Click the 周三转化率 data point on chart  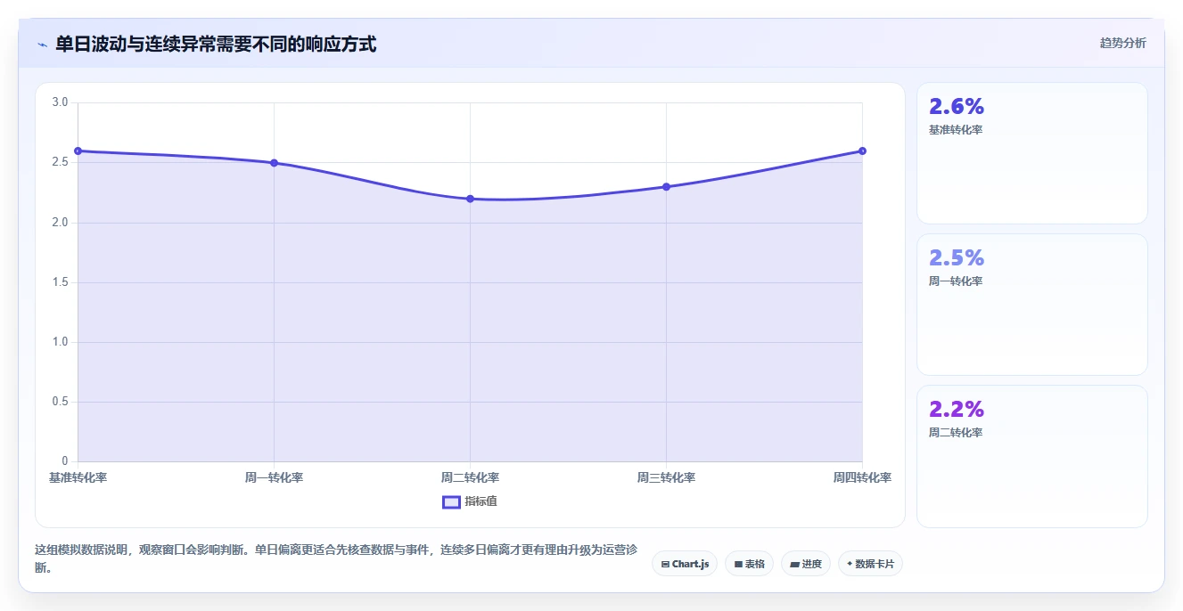coord(666,187)
